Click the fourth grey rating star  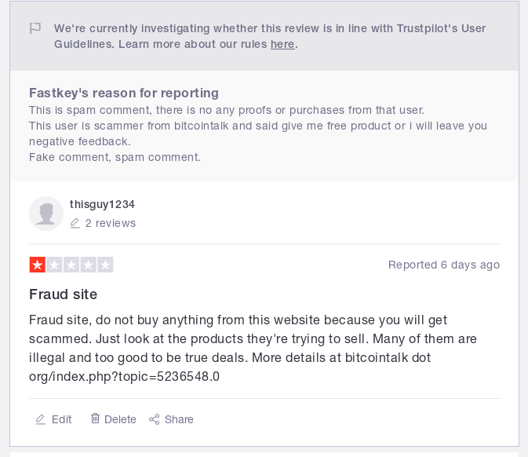click(x=88, y=265)
